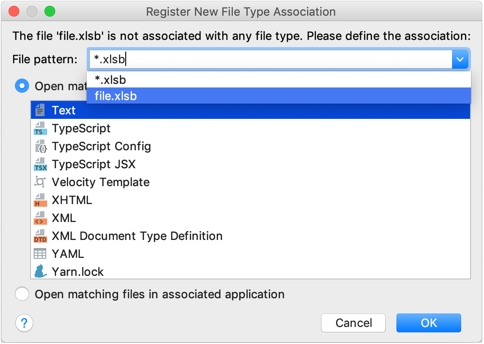Confirm with the OK button
Screen dimensions: 484x344
point(428,323)
